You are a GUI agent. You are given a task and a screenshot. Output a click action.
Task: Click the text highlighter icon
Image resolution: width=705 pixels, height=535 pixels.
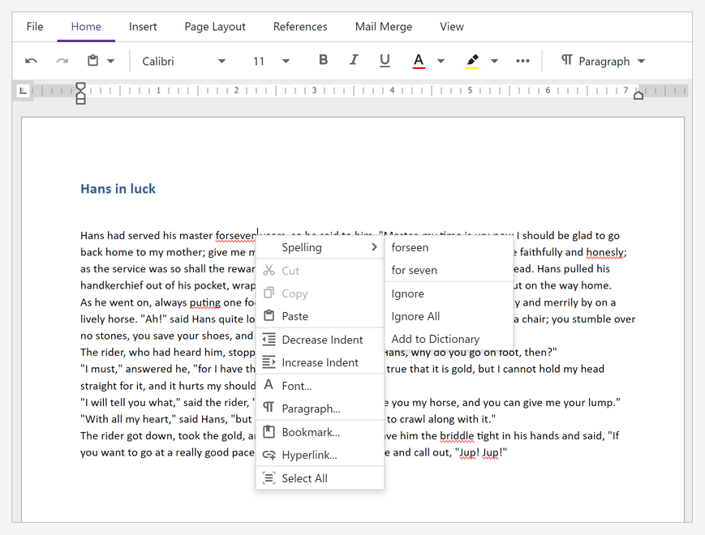[471, 58]
